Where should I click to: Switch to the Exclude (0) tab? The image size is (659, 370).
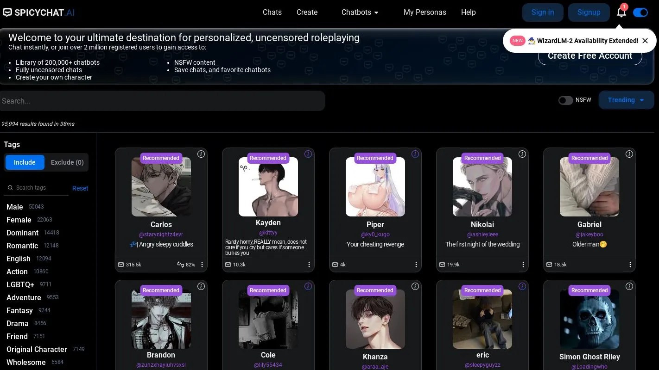[67, 162]
